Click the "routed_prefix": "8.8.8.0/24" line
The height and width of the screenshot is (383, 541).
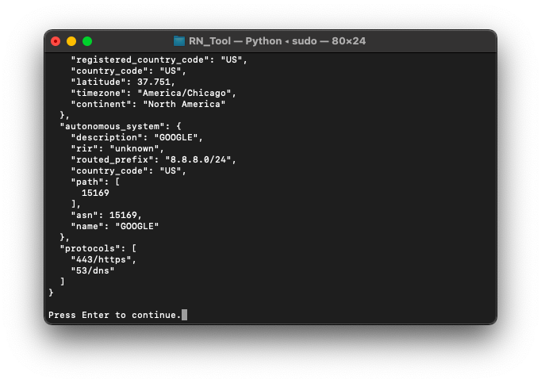(x=154, y=159)
